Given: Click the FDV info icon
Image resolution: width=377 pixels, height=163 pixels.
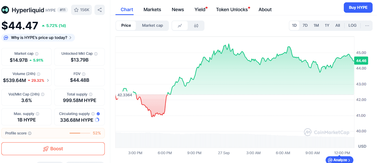Looking at the screenshot, I should pos(84,74).
